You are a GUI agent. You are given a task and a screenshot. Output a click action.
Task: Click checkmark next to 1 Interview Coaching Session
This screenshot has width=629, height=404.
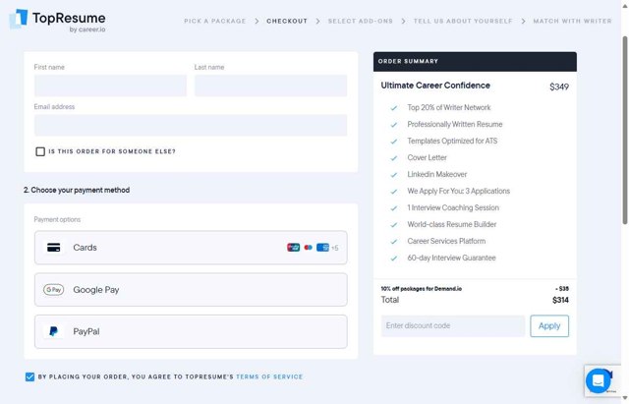(x=394, y=208)
